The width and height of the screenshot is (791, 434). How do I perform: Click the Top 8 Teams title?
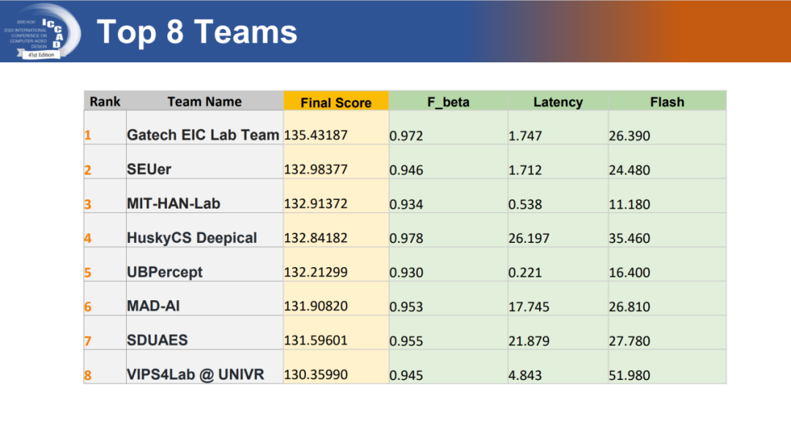click(196, 32)
